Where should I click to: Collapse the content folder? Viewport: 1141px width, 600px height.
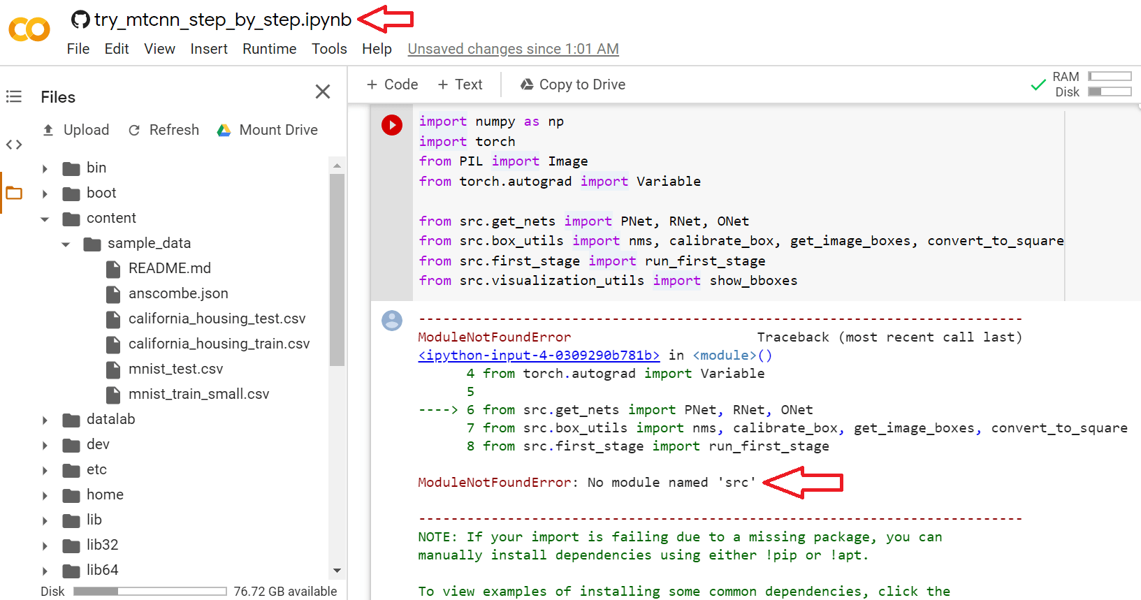(45, 219)
